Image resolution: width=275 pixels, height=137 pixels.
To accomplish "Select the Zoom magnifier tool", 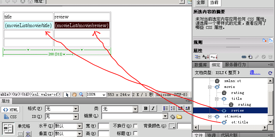I will coord(81,95).
